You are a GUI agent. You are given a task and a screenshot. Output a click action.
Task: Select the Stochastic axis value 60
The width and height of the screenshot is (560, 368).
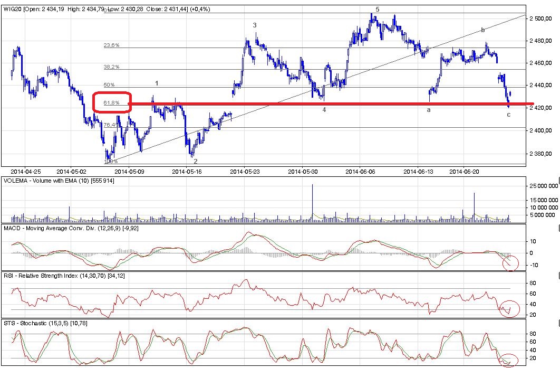click(x=533, y=342)
